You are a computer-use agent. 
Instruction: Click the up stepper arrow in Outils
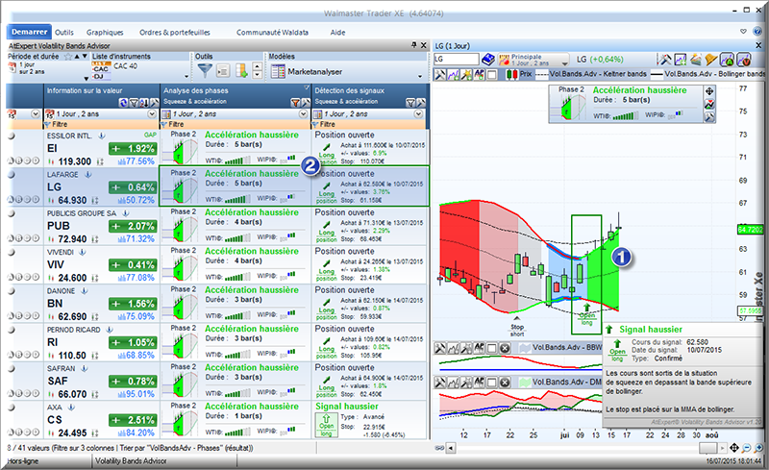pyautogui.click(x=257, y=66)
